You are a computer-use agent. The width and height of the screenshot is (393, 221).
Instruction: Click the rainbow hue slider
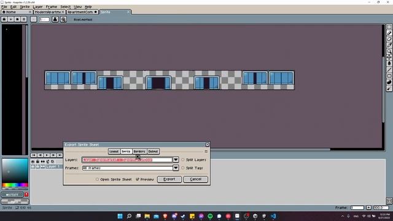click(15, 185)
